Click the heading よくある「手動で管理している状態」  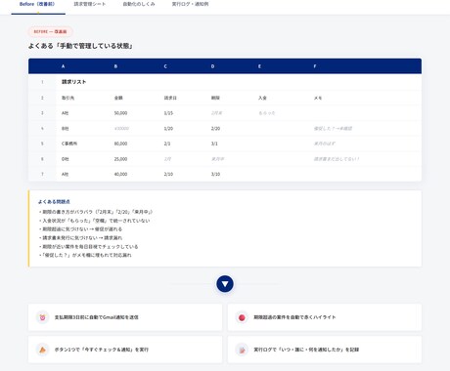80,46
